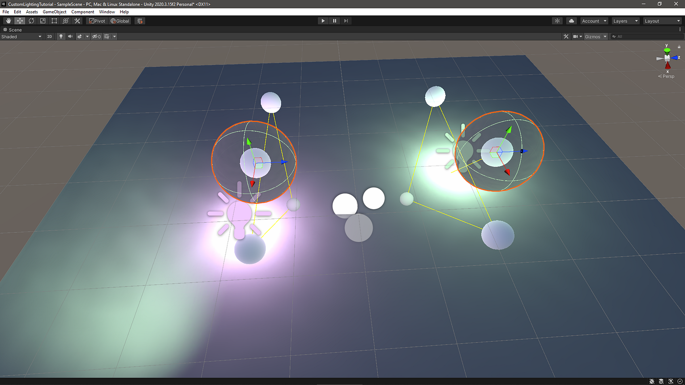Switch to the Scene tab
The image size is (685, 385).
point(15,29)
